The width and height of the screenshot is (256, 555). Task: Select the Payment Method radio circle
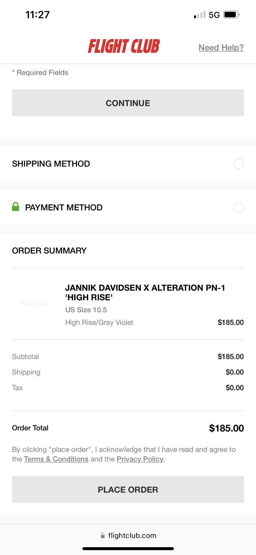click(239, 207)
